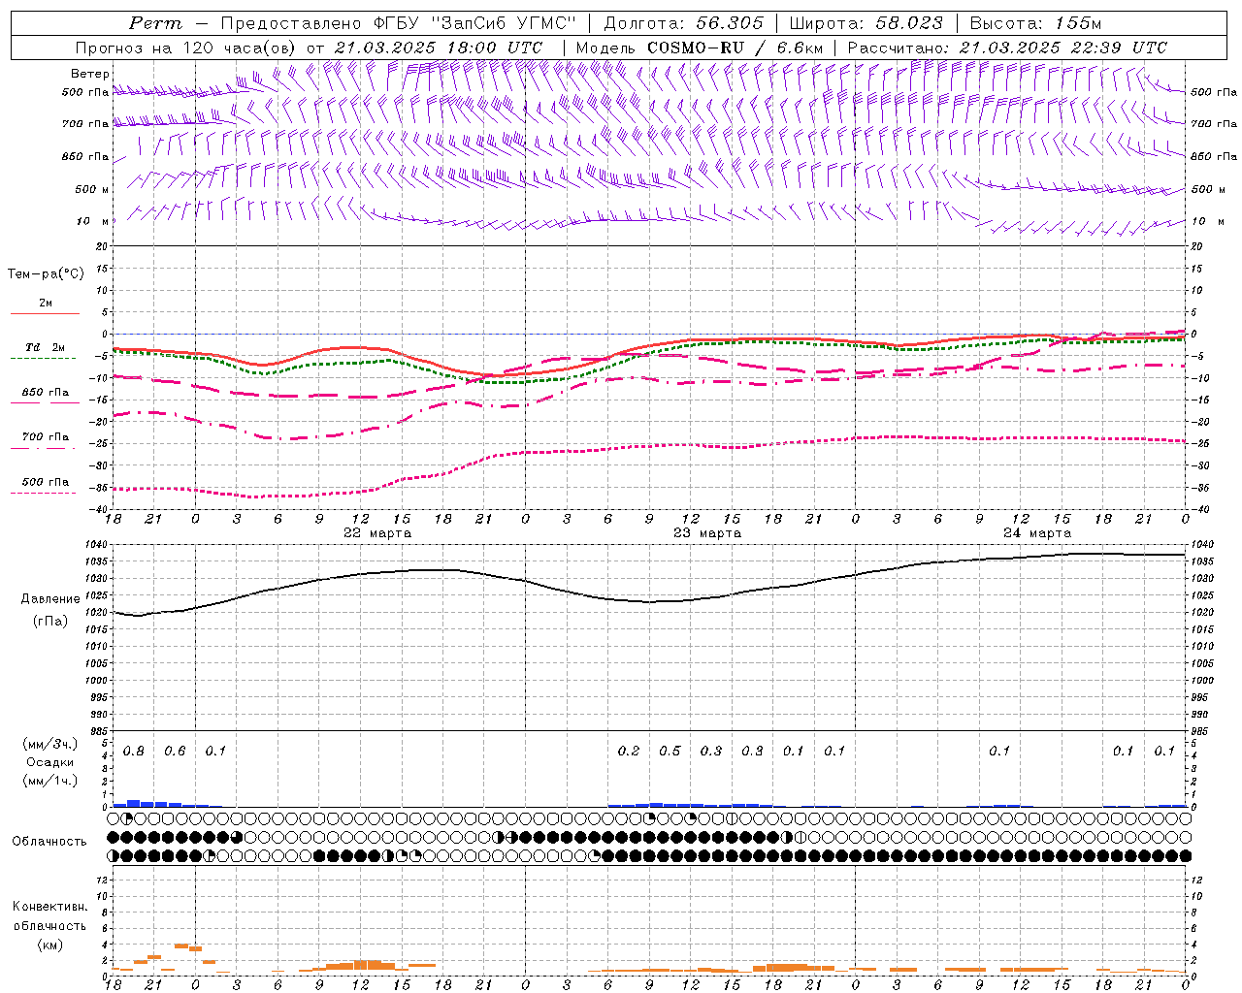Click the "2м" temperature legend entry

pos(46,303)
